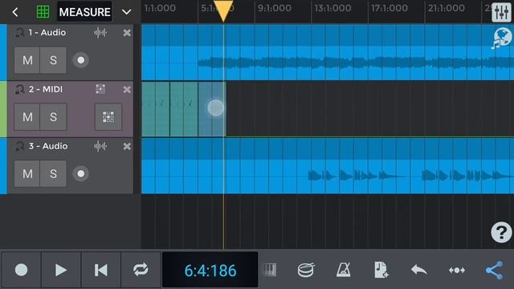Expand the grid mode dropdown chevron
Viewport: 514px width, 289px height.
127,12
